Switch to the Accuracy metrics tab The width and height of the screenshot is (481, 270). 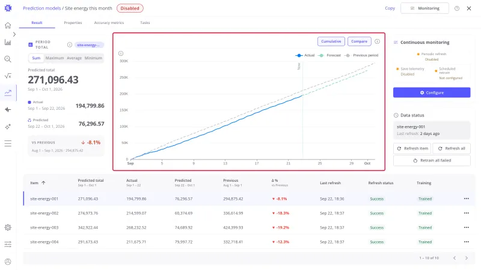coord(109,23)
